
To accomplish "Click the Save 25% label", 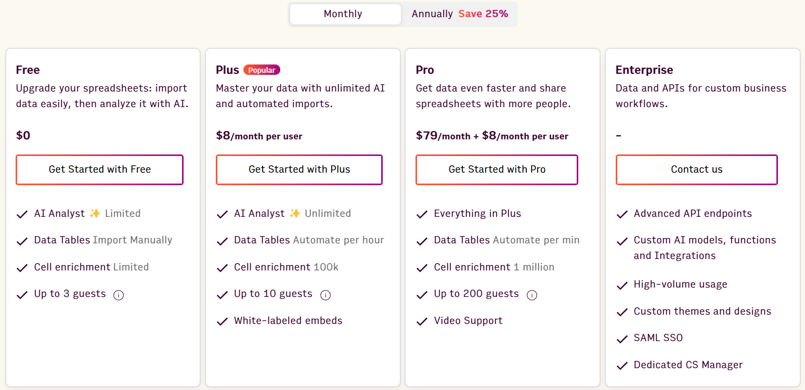I will click(x=483, y=14).
